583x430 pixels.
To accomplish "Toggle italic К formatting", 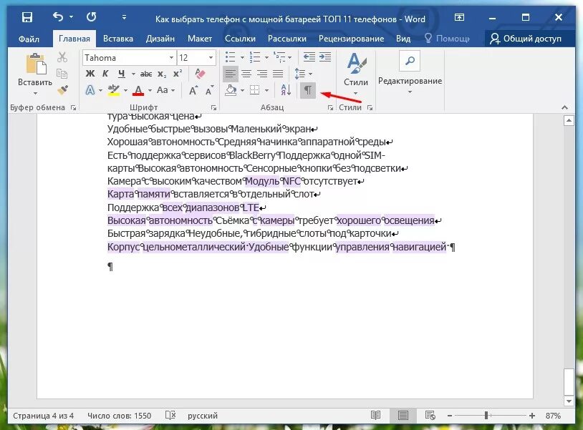I will [x=105, y=74].
